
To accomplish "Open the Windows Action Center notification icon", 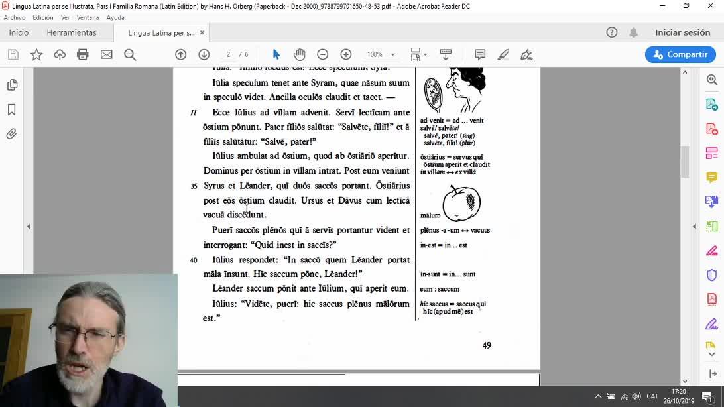I will (x=707, y=396).
